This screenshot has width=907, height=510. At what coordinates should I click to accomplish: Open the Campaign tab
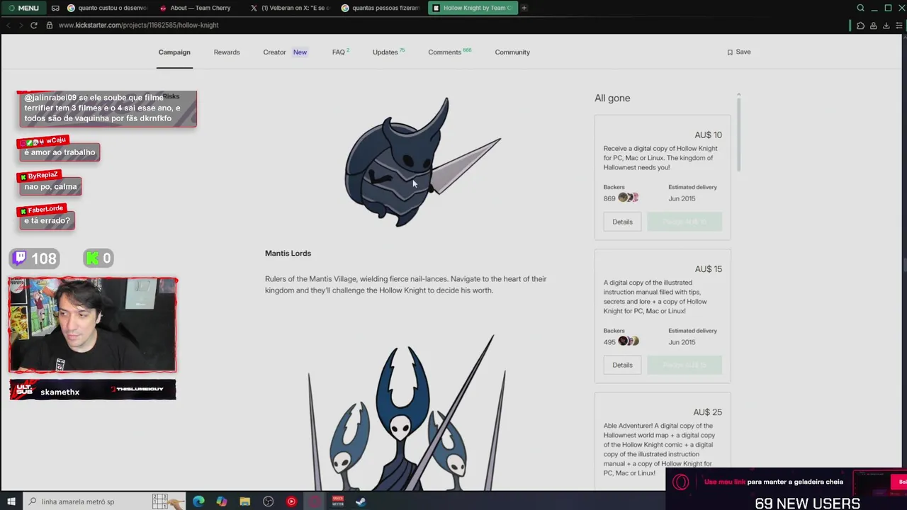174,52
